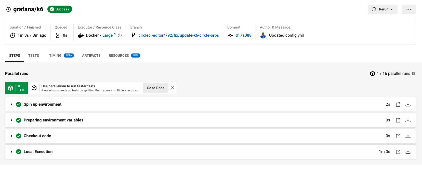
Task: Open Local Execution output in new tab
Action: click(398, 152)
